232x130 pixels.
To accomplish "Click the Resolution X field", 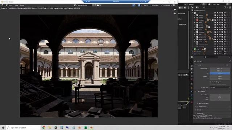I will pyautogui.click(x=220, y=69).
